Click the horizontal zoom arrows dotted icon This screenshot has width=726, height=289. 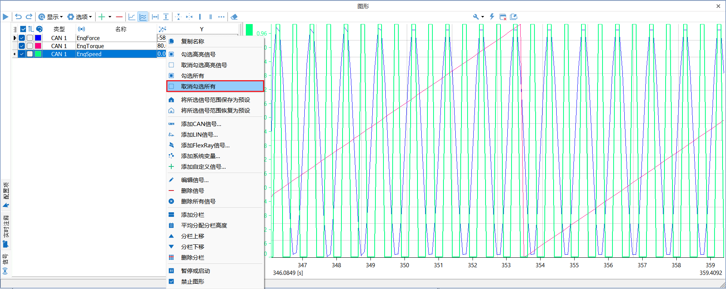(x=189, y=17)
